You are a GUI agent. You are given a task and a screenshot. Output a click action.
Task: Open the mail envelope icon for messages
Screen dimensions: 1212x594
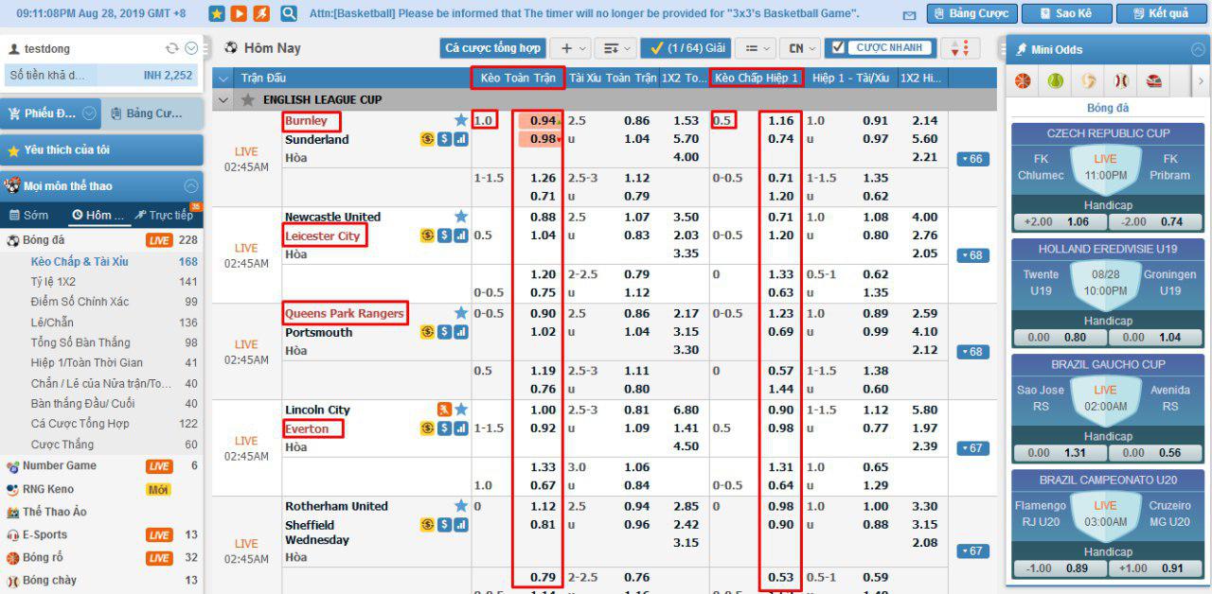click(909, 15)
